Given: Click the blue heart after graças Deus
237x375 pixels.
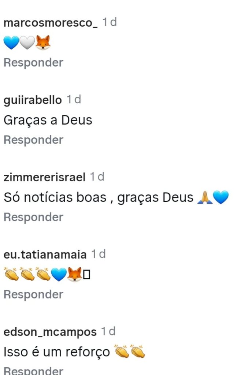Looking at the screenshot, I should 221,197.
